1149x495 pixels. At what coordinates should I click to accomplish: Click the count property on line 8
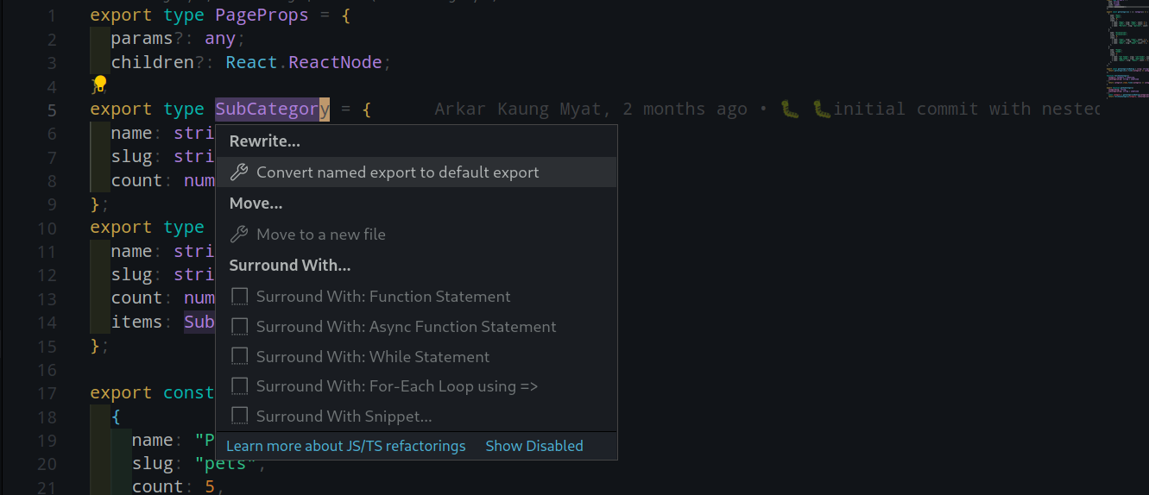(136, 180)
